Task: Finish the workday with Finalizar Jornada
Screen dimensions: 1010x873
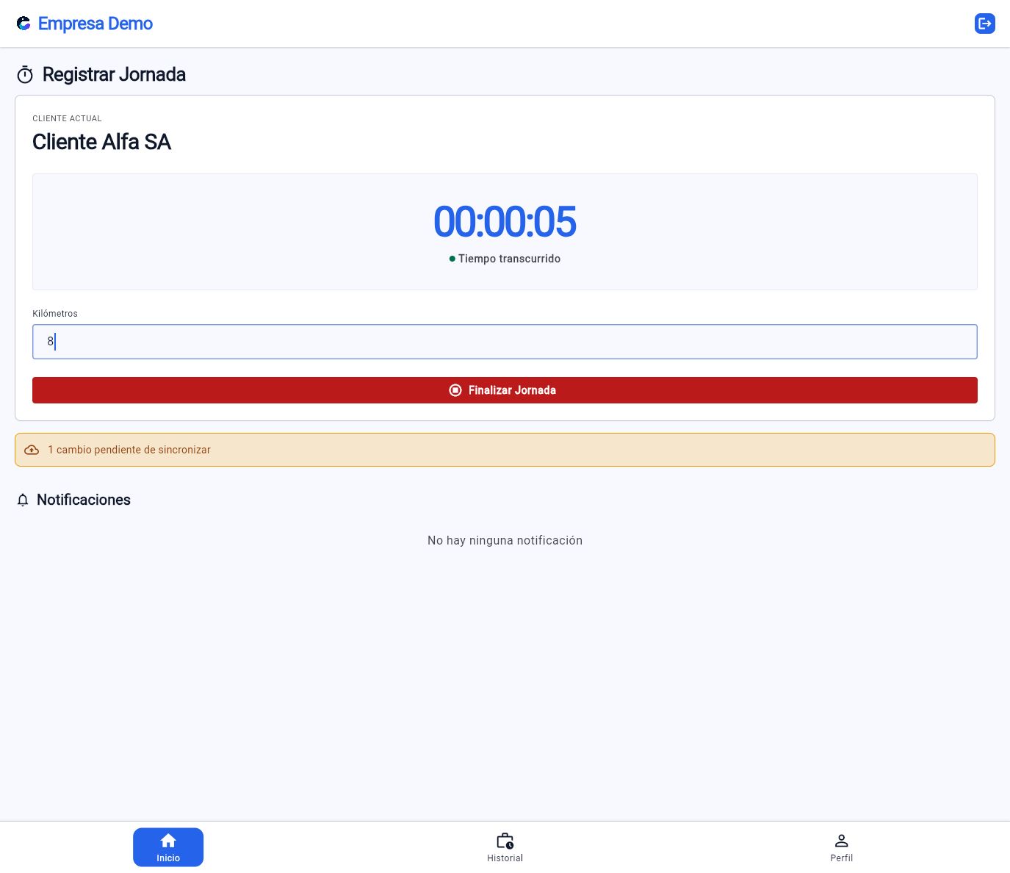Action: pyautogui.click(x=505, y=390)
